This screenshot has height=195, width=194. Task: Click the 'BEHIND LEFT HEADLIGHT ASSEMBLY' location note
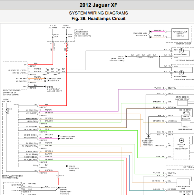(148, 143)
